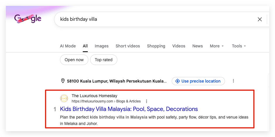Open the three-dot menu beside location
The width and height of the screenshot is (275, 137).
233,81
